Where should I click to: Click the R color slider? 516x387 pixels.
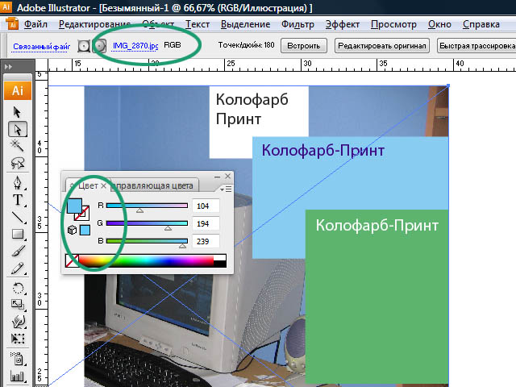click(147, 206)
